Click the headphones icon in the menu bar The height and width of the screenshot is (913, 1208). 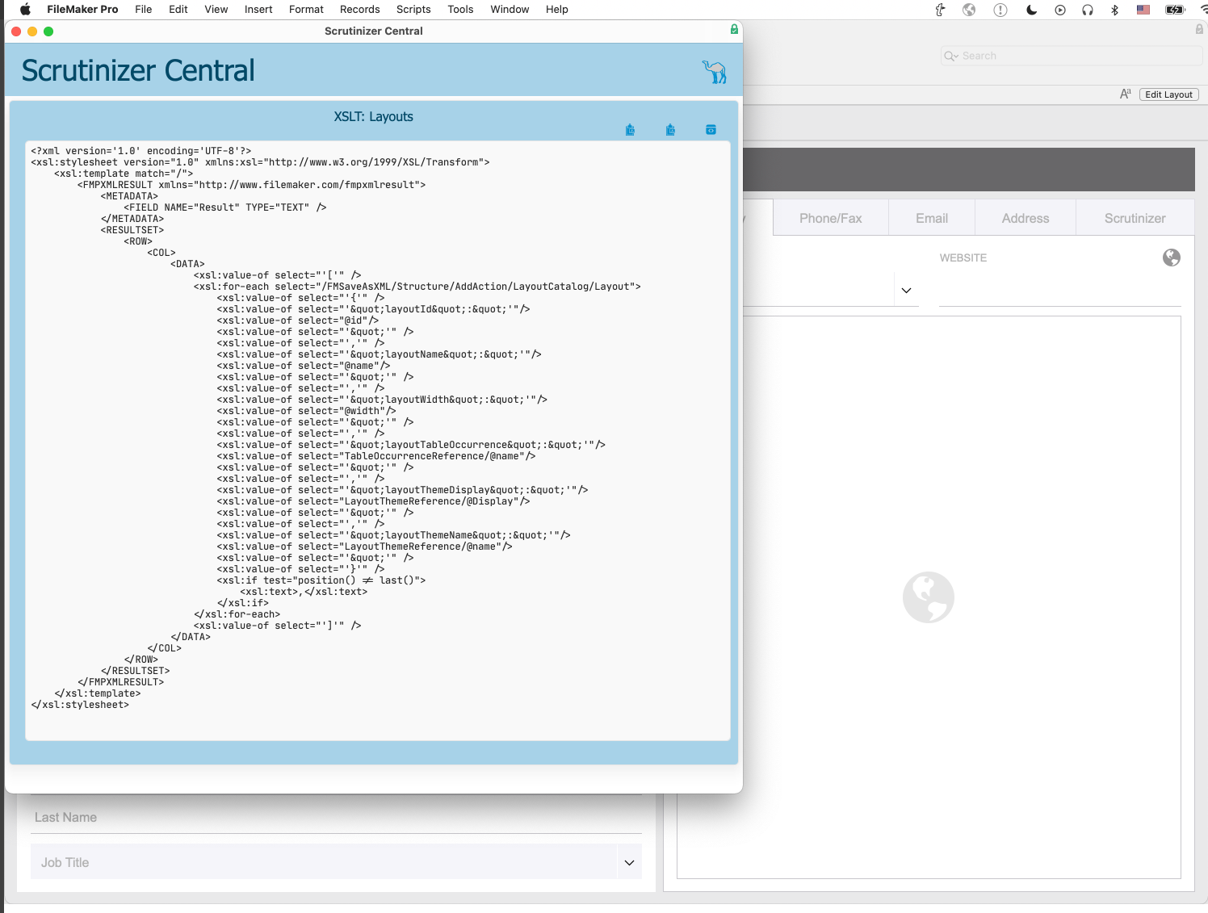click(x=1087, y=10)
